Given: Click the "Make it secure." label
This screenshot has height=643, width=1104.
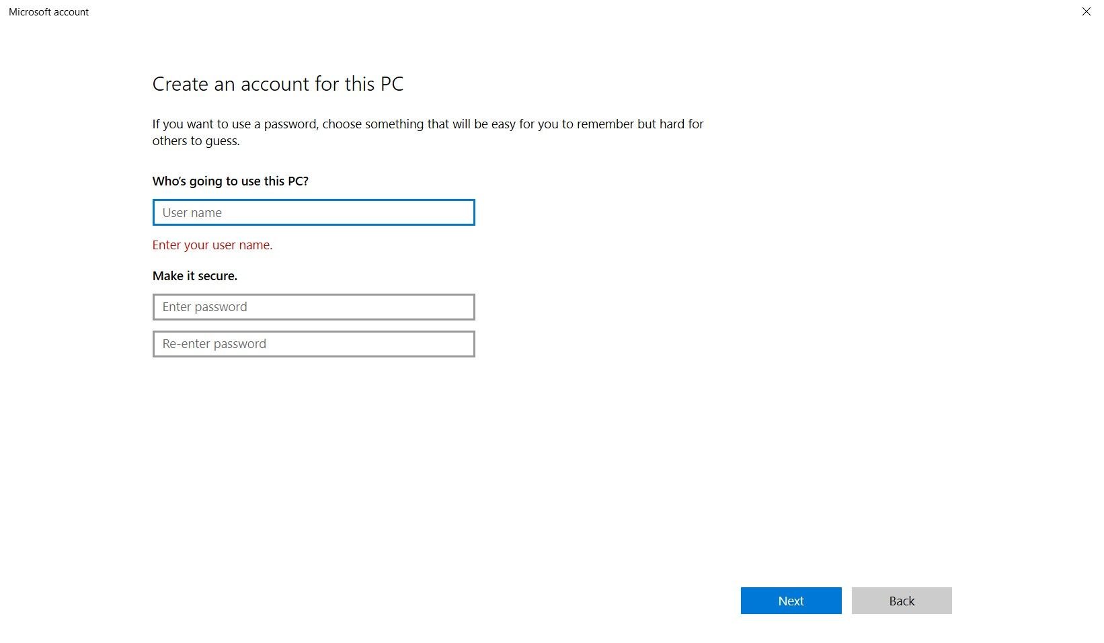Looking at the screenshot, I should (194, 276).
